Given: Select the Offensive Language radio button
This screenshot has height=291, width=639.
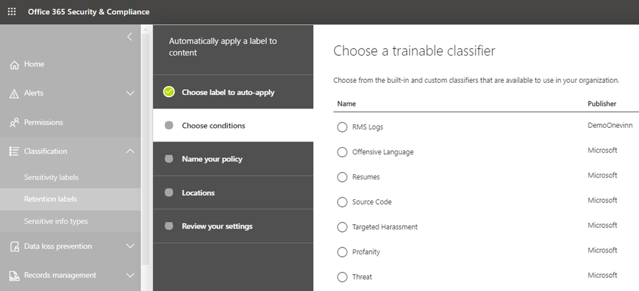Looking at the screenshot, I should 342,152.
